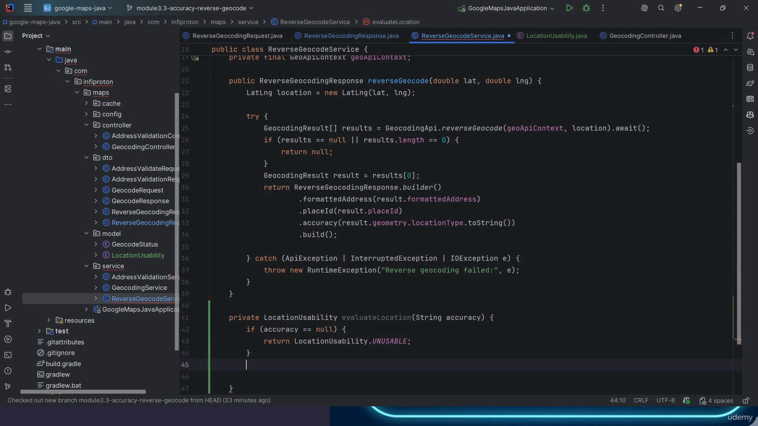Switch to ReverseGeocodingRequest.java tab

233,36
